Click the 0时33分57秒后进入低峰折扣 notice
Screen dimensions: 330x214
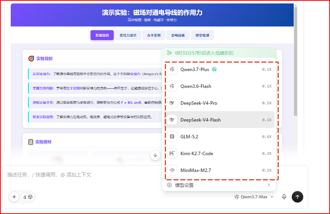coord(204,53)
